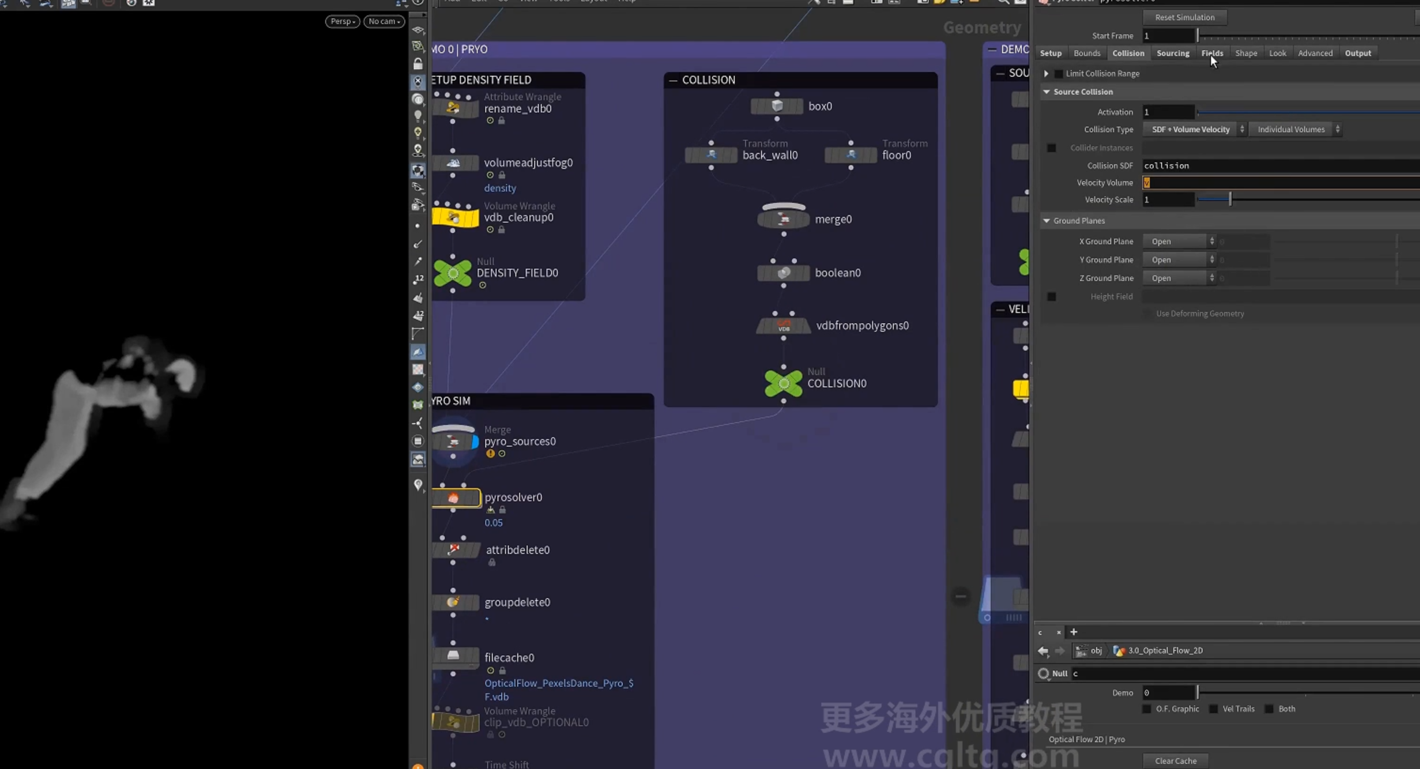1420x769 pixels.
Task: Click the lock icon in viewport toolbar
Action: (x=418, y=64)
